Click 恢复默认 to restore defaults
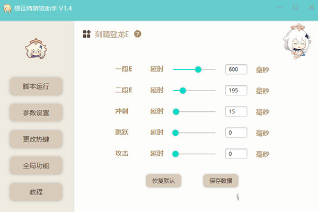Image resolution: width=318 pixels, height=212 pixels. click(x=163, y=181)
